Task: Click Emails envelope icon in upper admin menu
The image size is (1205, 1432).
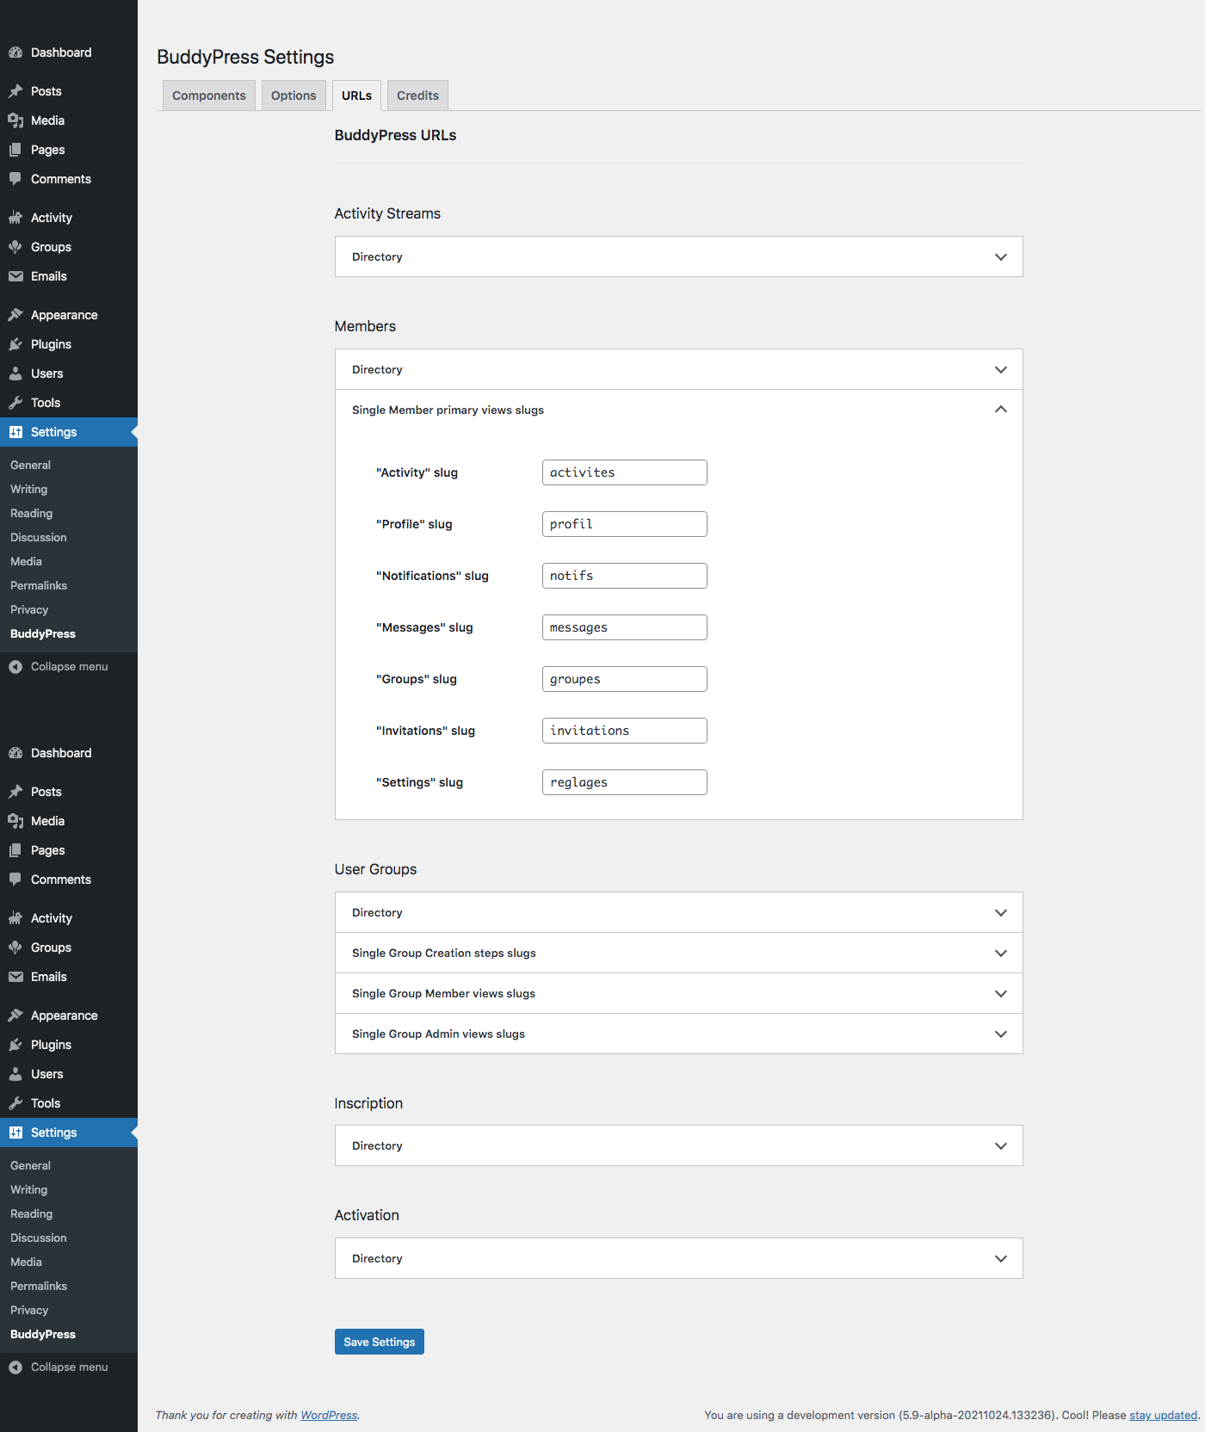Action: 15,276
